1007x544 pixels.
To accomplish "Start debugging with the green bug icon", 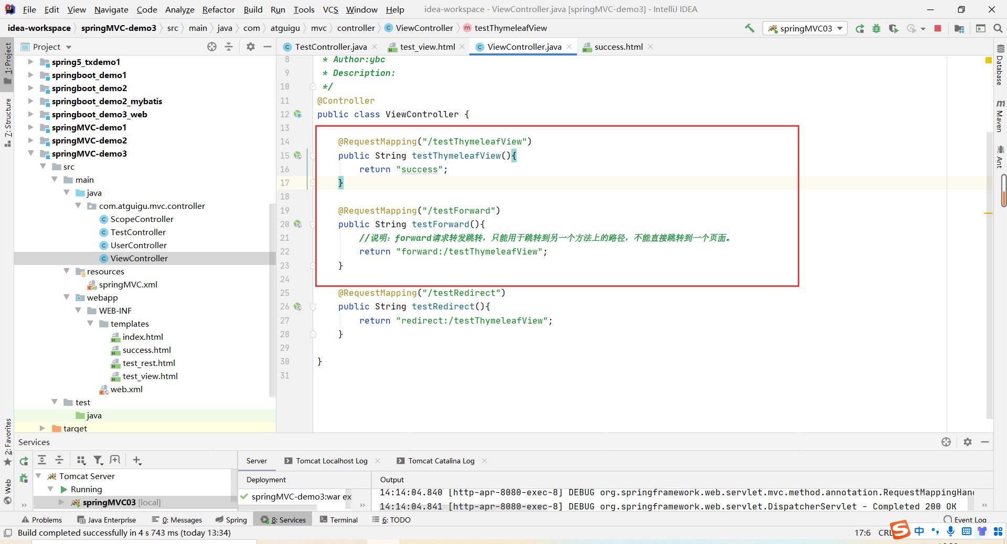I will (x=876, y=28).
